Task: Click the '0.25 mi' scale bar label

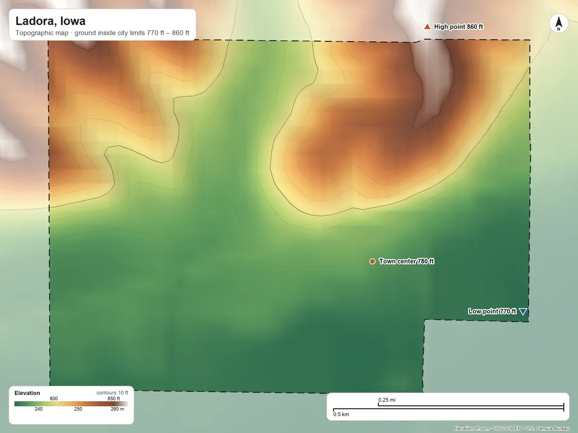Action: [x=387, y=400]
